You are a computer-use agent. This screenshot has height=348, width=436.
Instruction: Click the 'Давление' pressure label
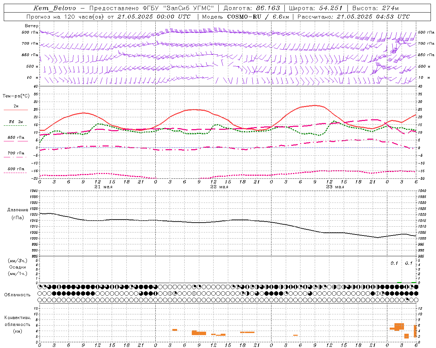click(x=18, y=210)
